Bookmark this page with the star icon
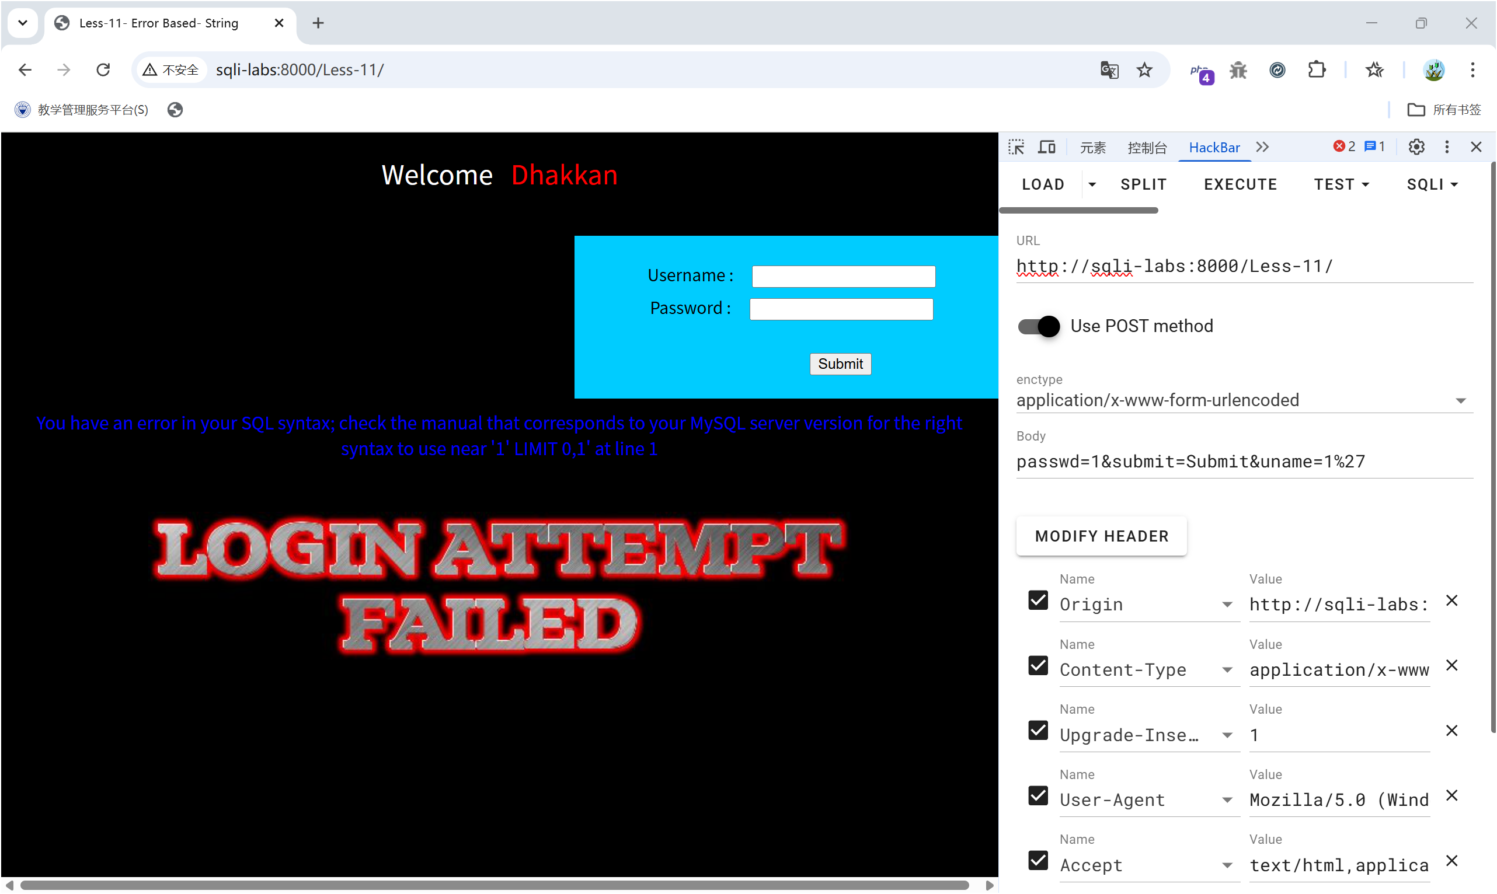The image size is (1497, 894). tap(1144, 70)
